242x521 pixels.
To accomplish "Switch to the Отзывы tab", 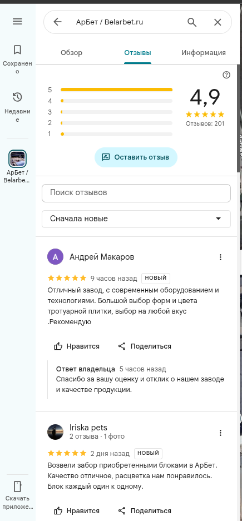I will tap(137, 52).
